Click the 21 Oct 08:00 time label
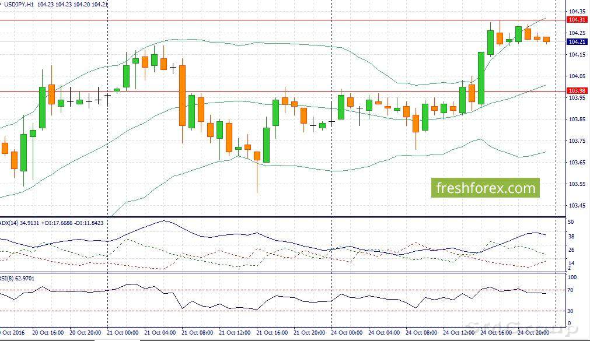 click(197, 333)
